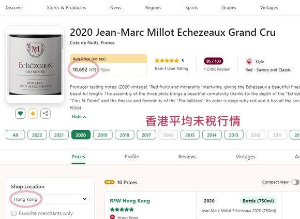This screenshot has height=219, width=300.
Task: Open the Profile tab
Action: [x=131, y=157]
